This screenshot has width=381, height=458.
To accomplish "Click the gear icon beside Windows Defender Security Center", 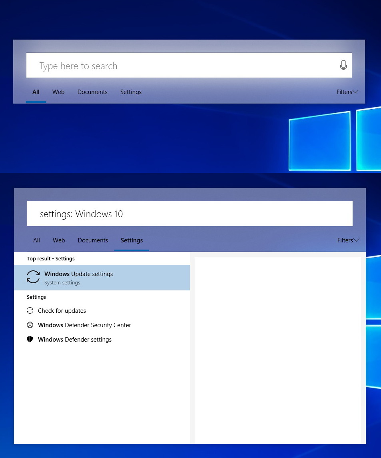I will click(30, 325).
